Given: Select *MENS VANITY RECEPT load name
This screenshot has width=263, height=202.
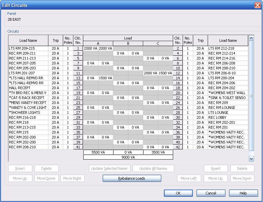Looking at the screenshot, I should pyautogui.click(x=28, y=103).
